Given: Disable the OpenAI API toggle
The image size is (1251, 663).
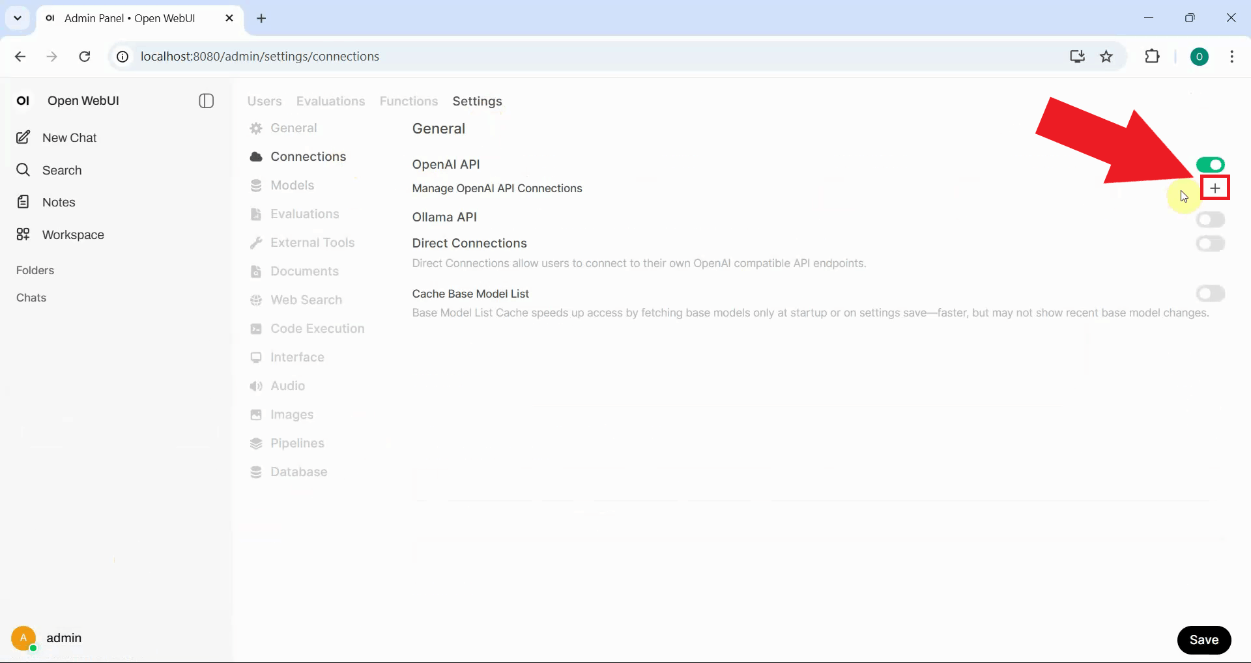Looking at the screenshot, I should 1210,165.
